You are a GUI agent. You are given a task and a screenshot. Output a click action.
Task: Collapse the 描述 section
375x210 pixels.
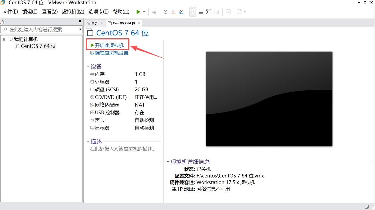pos(88,141)
